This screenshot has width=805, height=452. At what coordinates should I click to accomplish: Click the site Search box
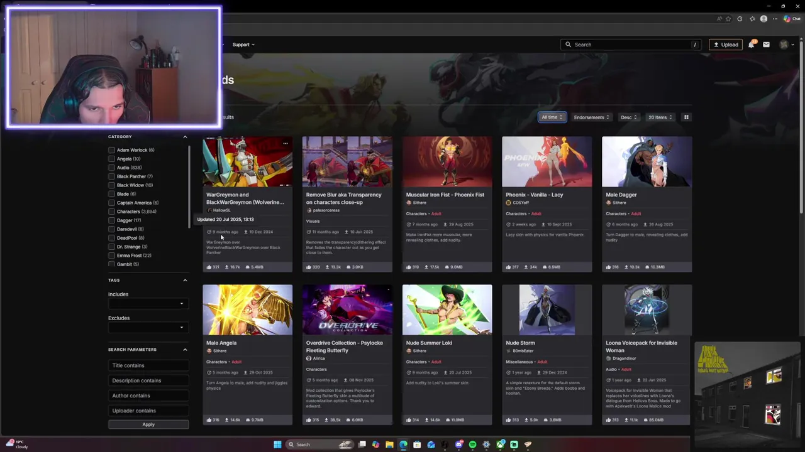coord(631,45)
